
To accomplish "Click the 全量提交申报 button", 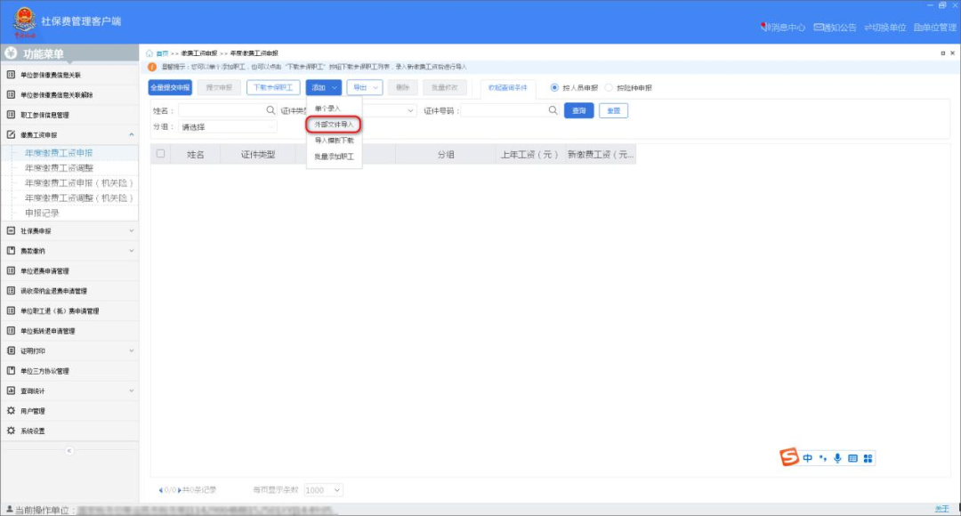I will click(x=170, y=87).
